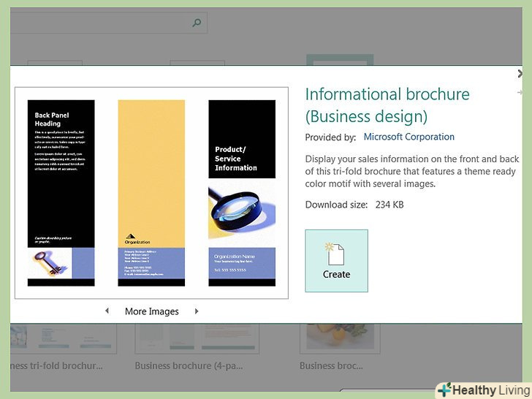
Task: Show the previous brochure preview image
Action: point(107,311)
